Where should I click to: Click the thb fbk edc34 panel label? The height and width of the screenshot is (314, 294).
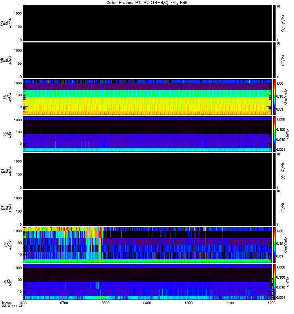[x=7, y=97]
